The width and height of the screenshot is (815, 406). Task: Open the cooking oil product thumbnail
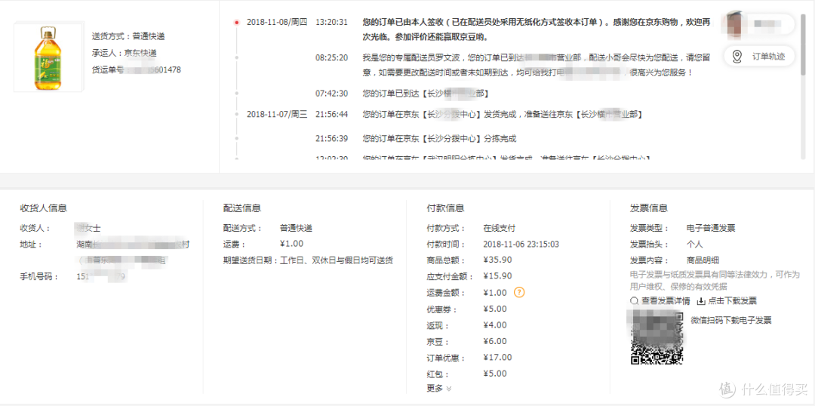(48, 57)
